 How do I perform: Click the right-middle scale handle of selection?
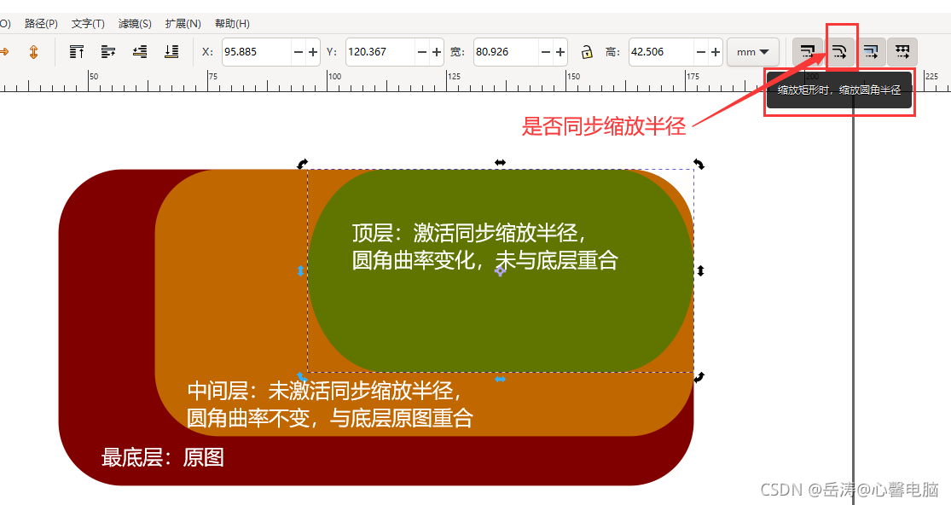pyautogui.click(x=700, y=270)
